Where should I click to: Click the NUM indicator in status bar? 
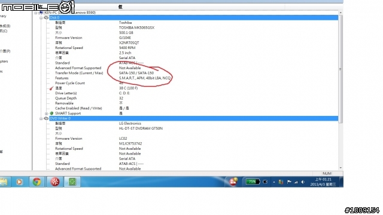pyautogui.click(x=327, y=174)
